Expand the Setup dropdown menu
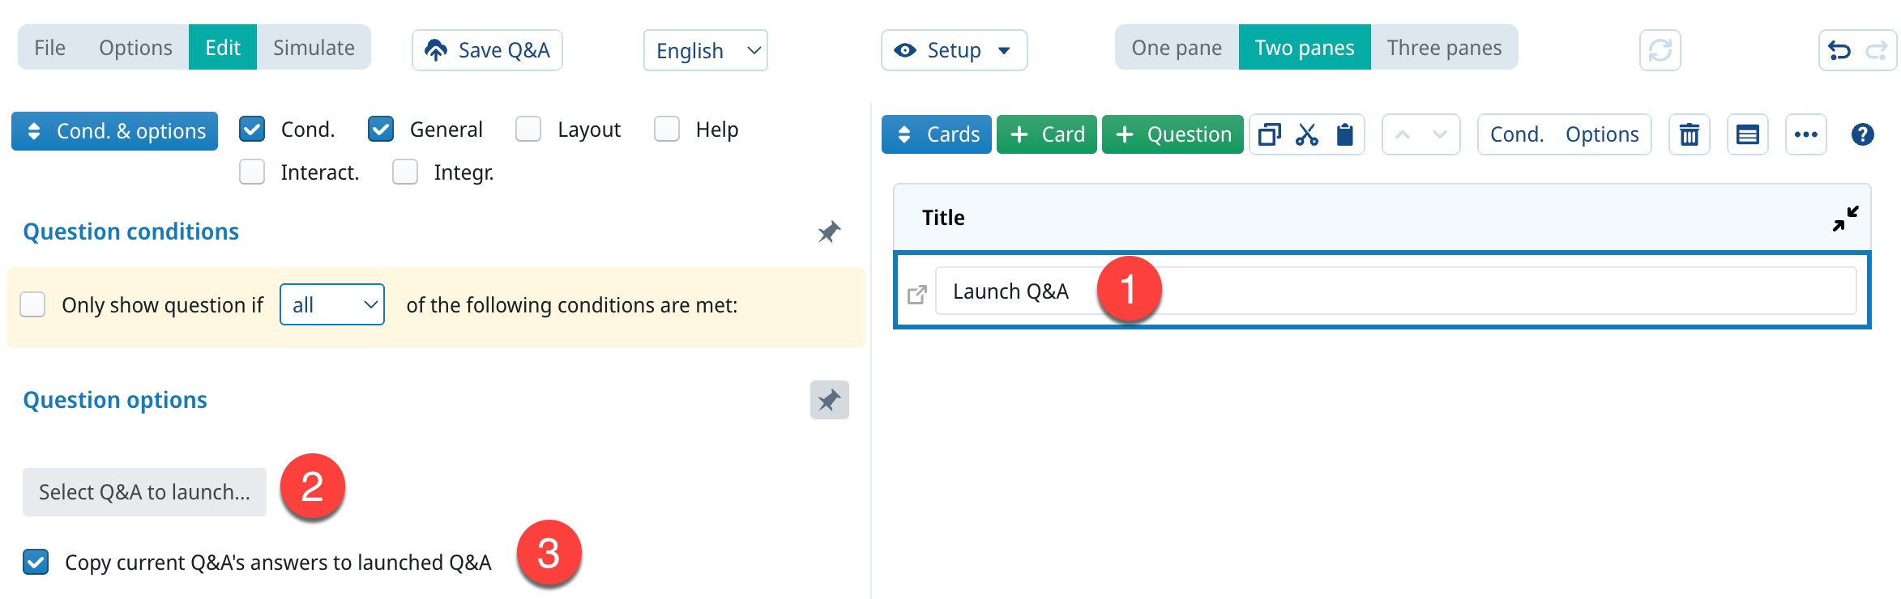The image size is (1901, 599). point(954,50)
